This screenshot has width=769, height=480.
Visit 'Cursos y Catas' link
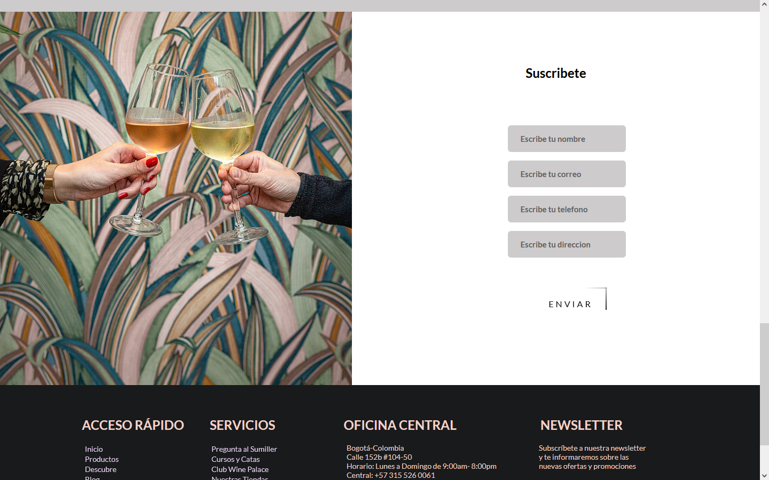click(236, 459)
